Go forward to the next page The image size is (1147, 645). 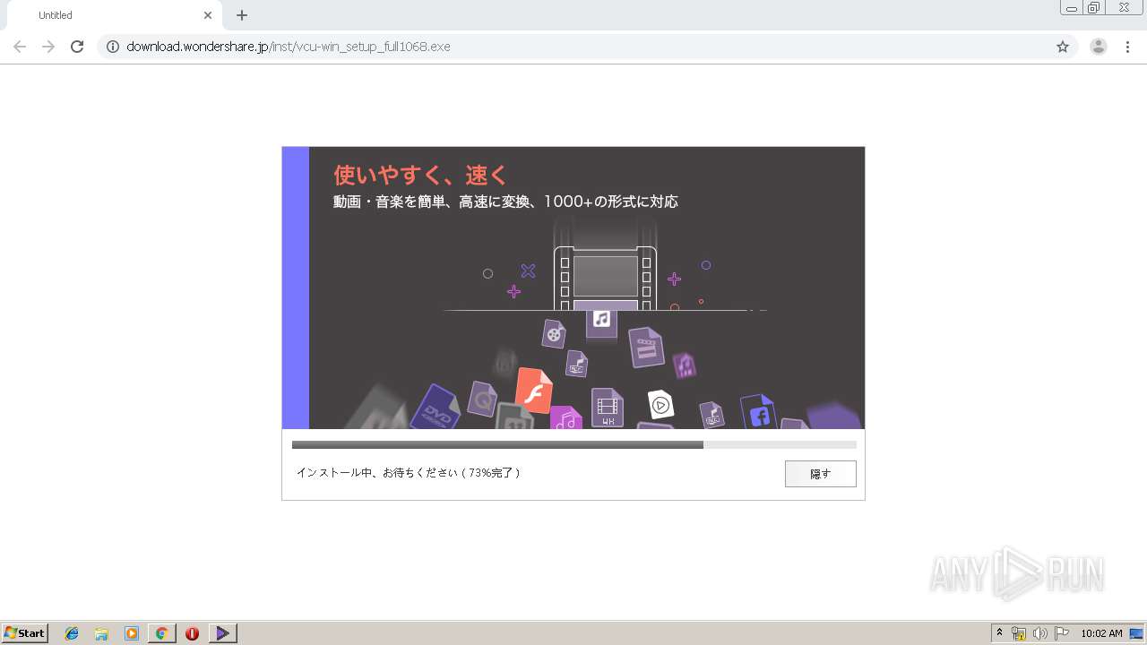pos(48,47)
